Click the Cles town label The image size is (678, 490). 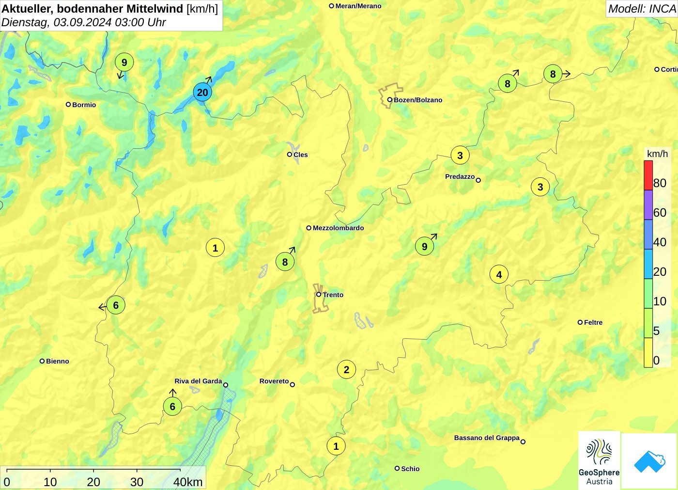click(x=300, y=155)
